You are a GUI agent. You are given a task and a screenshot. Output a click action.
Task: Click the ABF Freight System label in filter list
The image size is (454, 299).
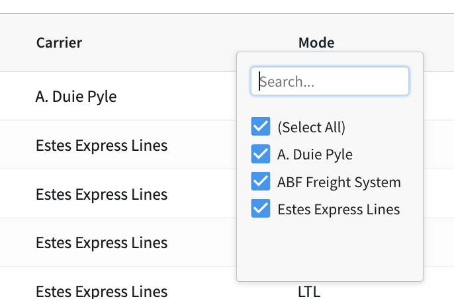click(x=339, y=182)
